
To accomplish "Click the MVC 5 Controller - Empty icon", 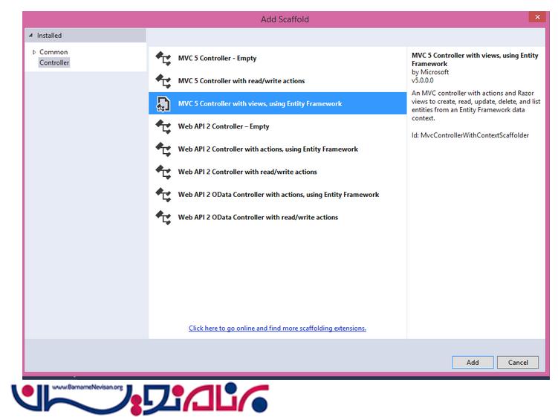I will (163, 59).
